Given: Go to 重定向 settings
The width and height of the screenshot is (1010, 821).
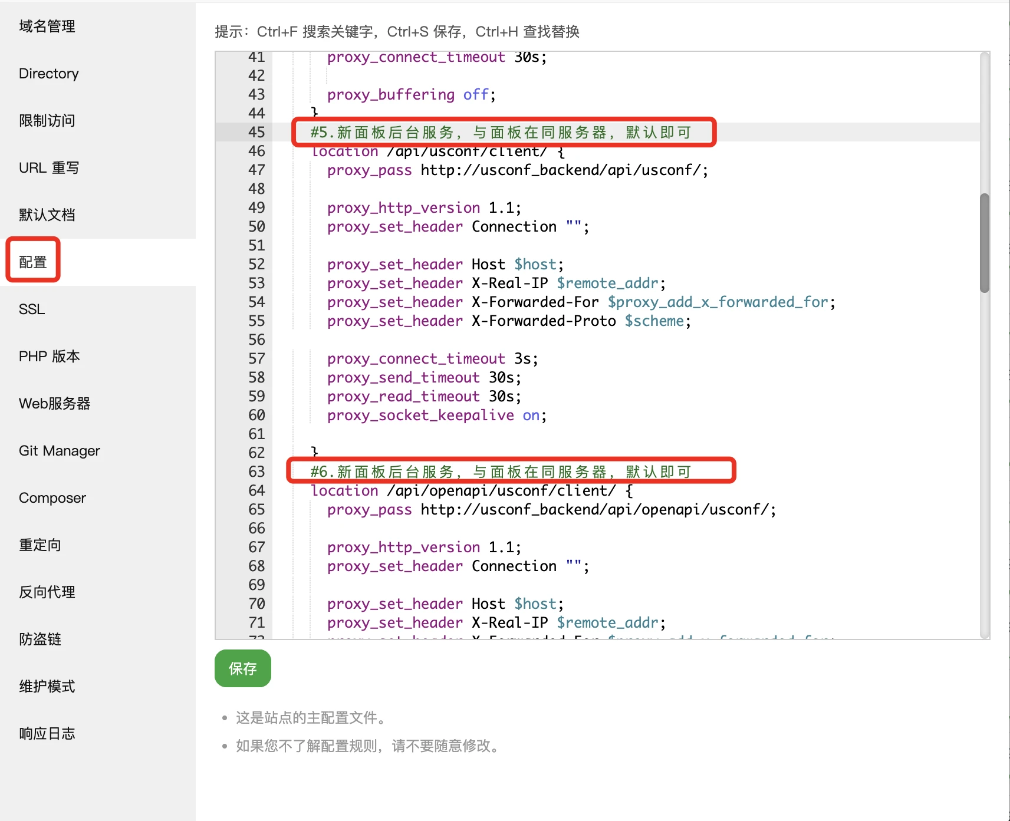Looking at the screenshot, I should 40,545.
